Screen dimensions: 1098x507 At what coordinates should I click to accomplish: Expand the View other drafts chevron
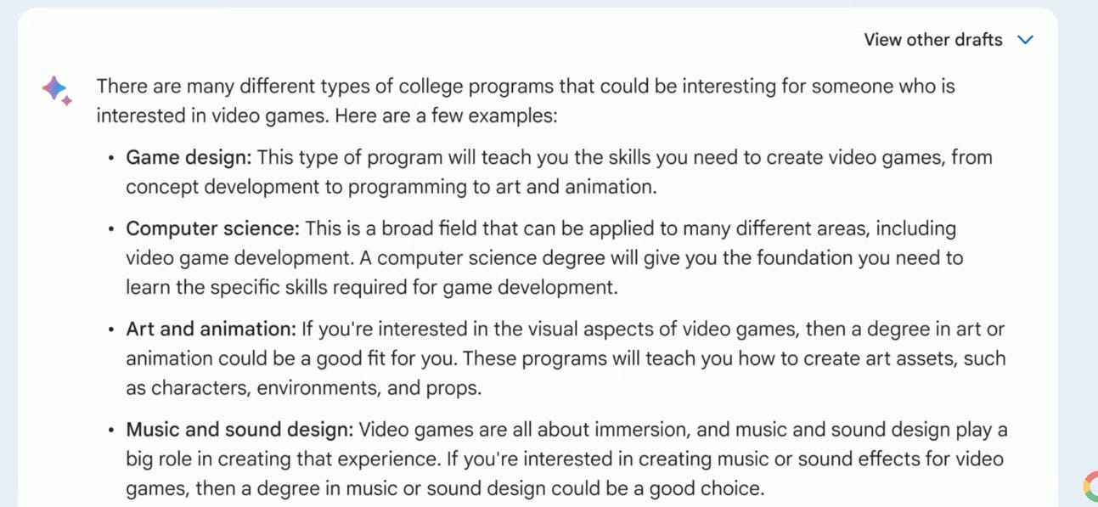[x=1026, y=40]
